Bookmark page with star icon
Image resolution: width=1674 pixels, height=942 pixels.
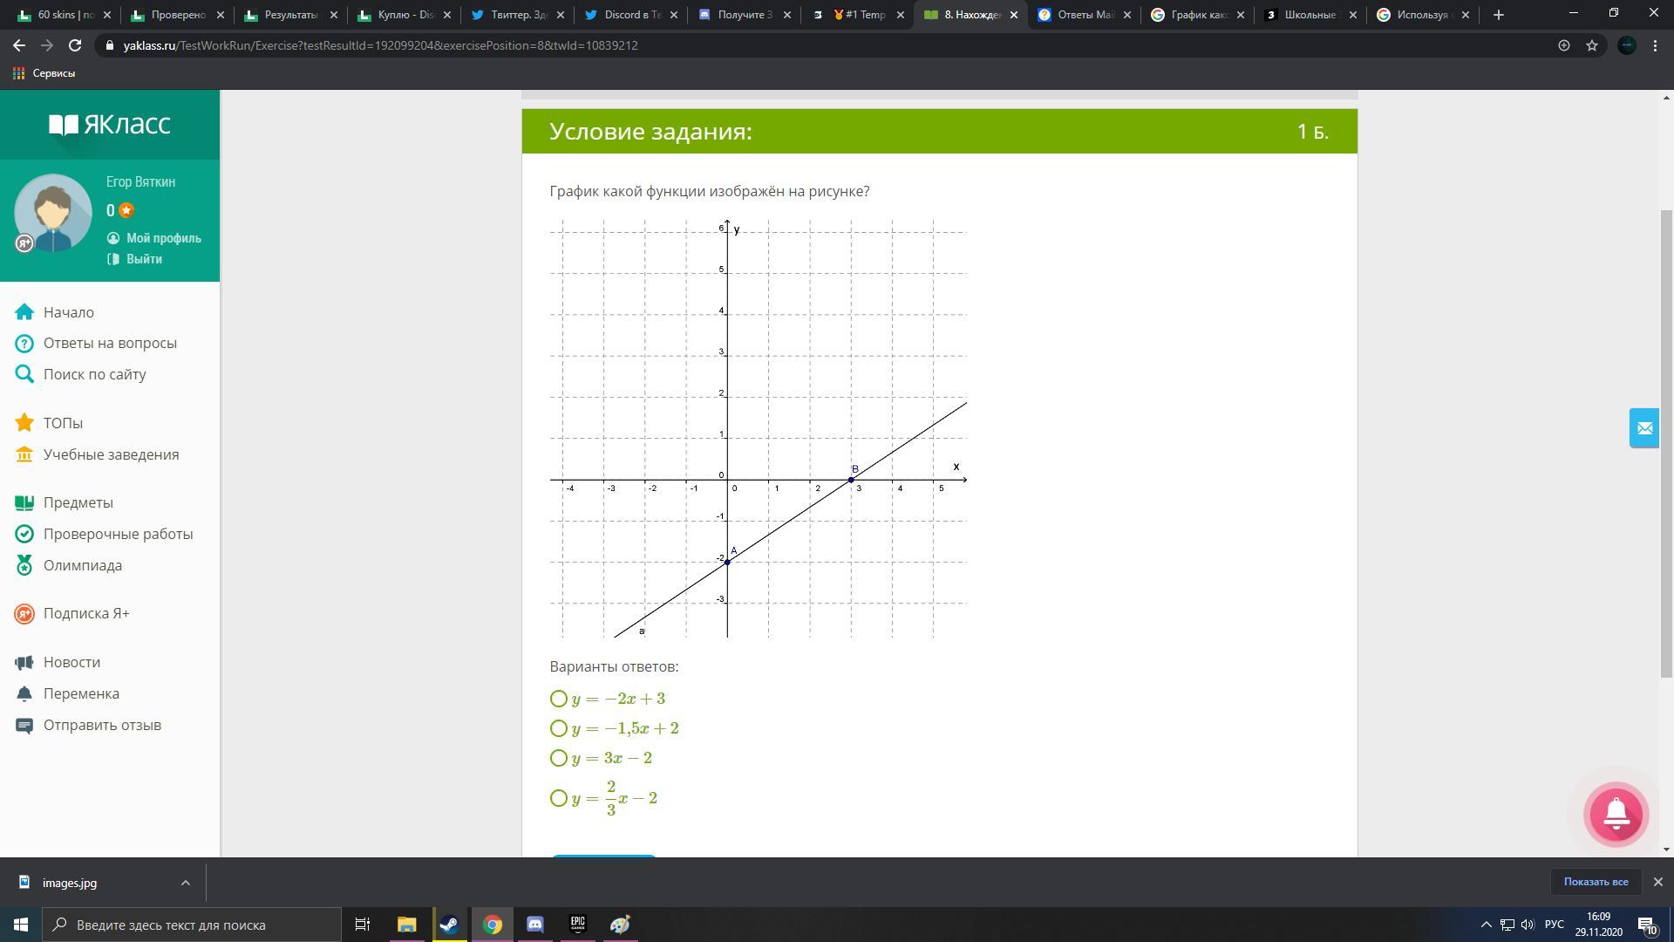click(x=1592, y=45)
